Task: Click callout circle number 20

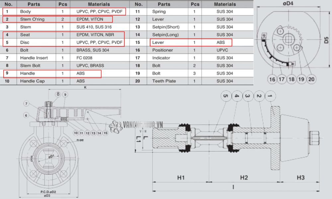Action: click(x=311, y=79)
